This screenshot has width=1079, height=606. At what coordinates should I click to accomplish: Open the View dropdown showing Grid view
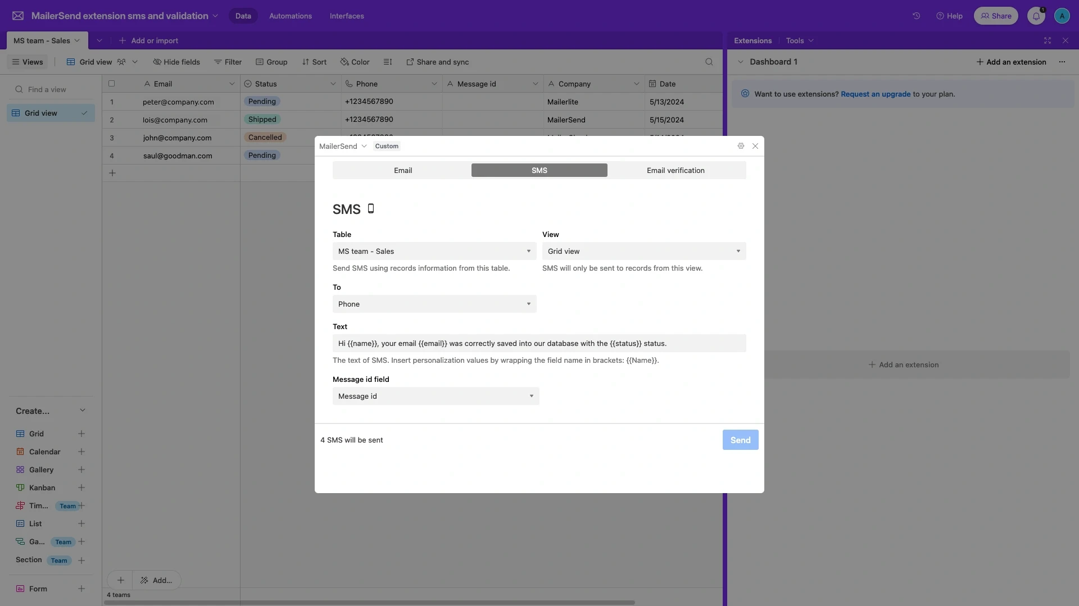(x=643, y=251)
